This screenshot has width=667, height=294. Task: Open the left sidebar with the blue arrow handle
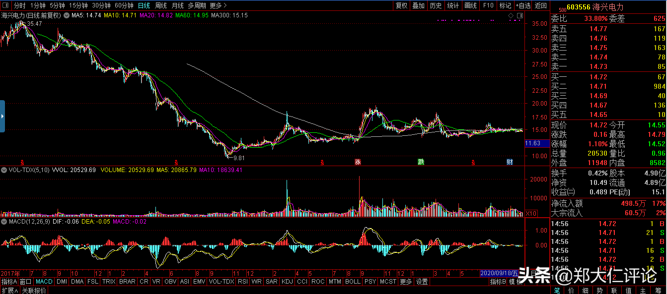[2, 116]
